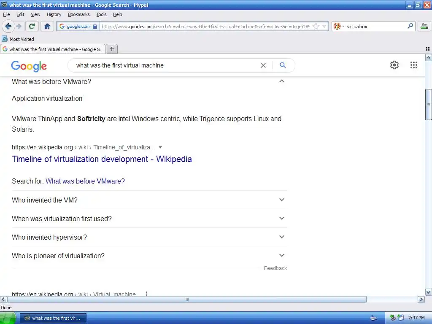Screen dimensions: 432x324
Task: Click the tray icon left of notification area
Action: click(x=374, y=318)
